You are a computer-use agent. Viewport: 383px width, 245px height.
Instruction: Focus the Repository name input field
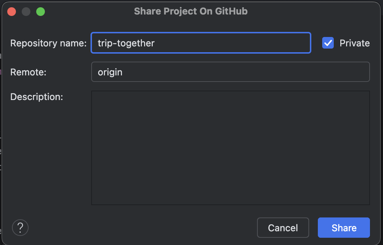coord(201,43)
